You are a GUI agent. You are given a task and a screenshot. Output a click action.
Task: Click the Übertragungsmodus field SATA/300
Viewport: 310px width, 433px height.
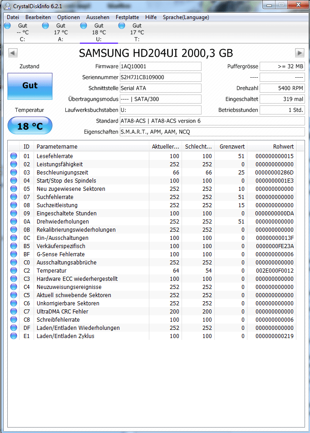[x=161, y=99]
